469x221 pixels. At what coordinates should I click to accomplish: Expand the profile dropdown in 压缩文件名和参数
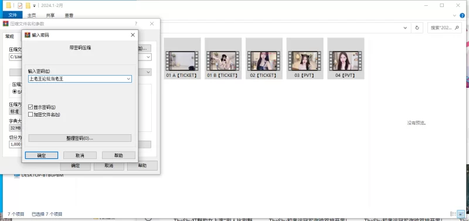coord(148,72)
